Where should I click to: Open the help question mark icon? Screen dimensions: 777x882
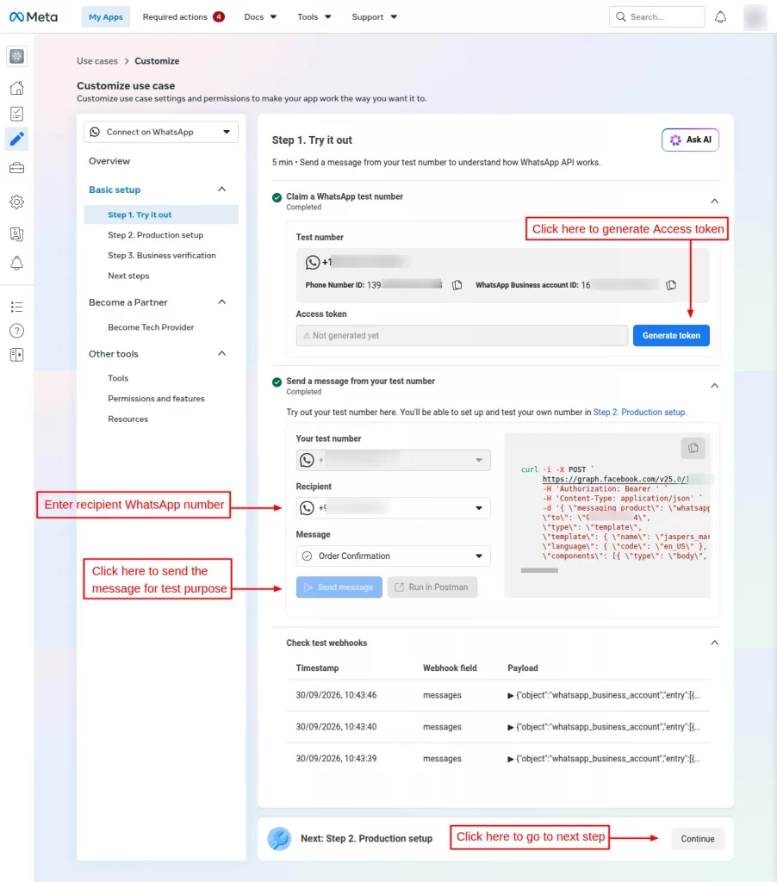(x=17, y=331)
